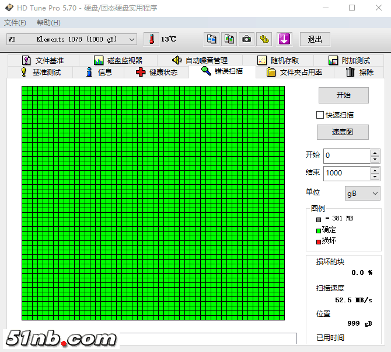Click the purple minimize-to-tray arrow icon

[284, 39]
